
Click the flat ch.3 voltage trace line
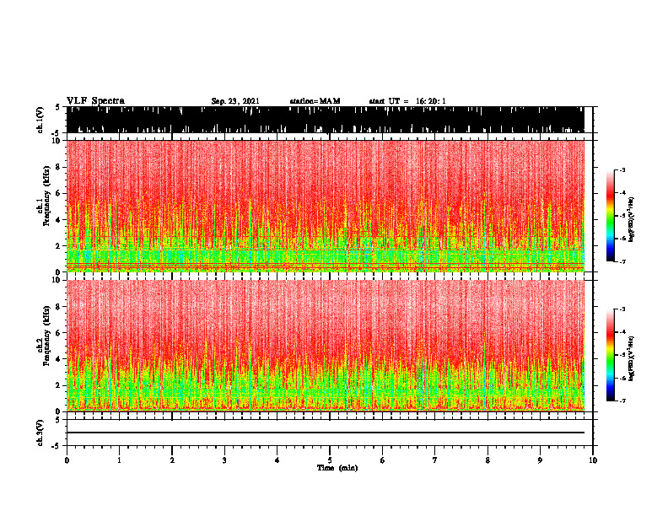(326, 433)
